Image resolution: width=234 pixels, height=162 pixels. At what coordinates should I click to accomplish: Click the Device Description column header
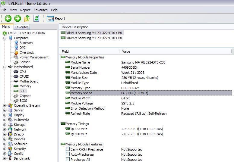147,27
